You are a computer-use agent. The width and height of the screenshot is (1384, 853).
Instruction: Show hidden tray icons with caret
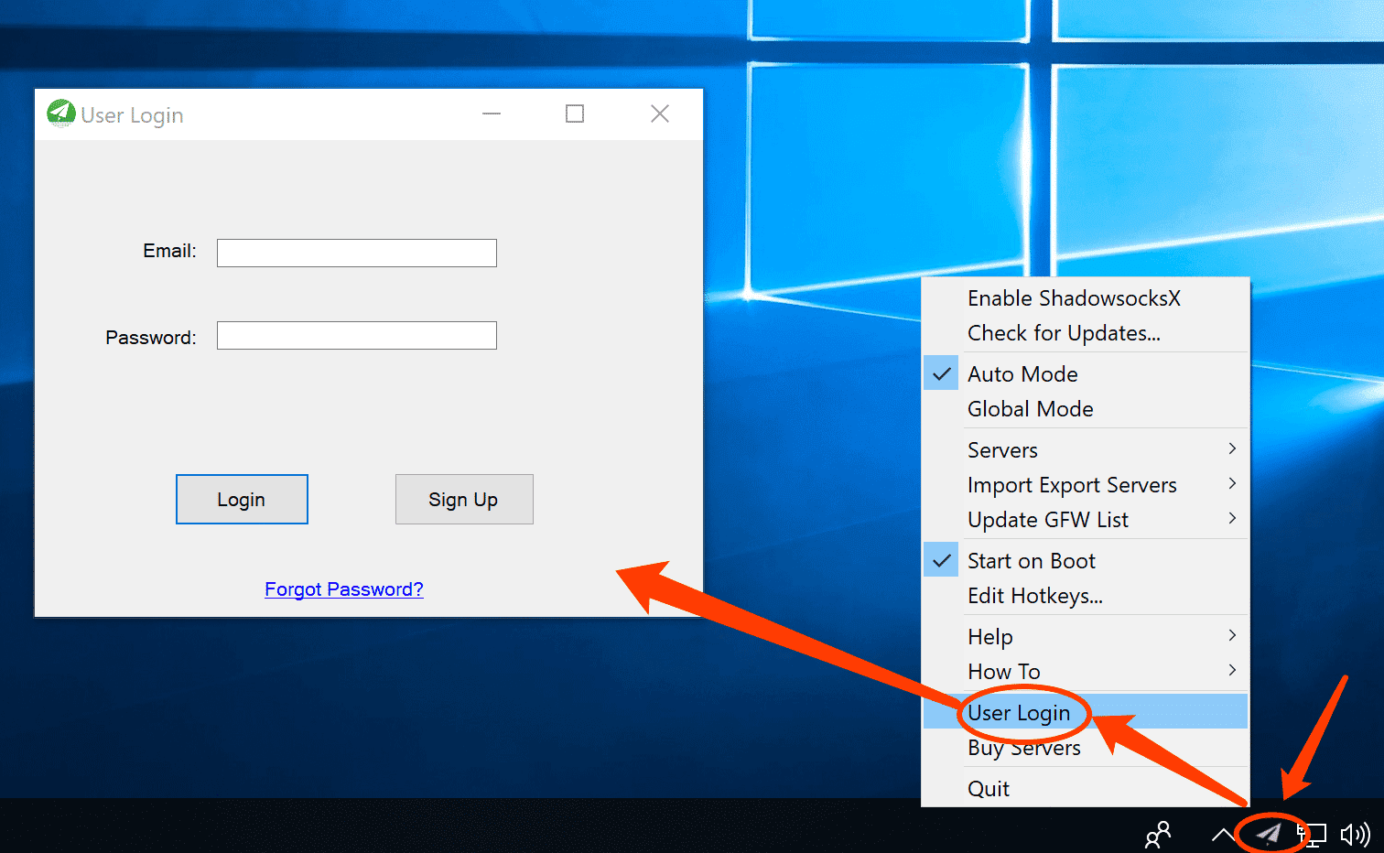click(x=1222, y=834)
